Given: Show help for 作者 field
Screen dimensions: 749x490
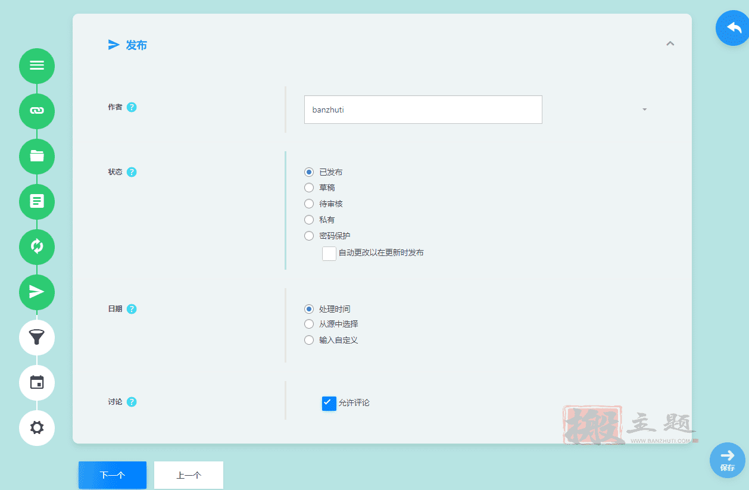Looking at the screenshot, I should click(132, 107).
